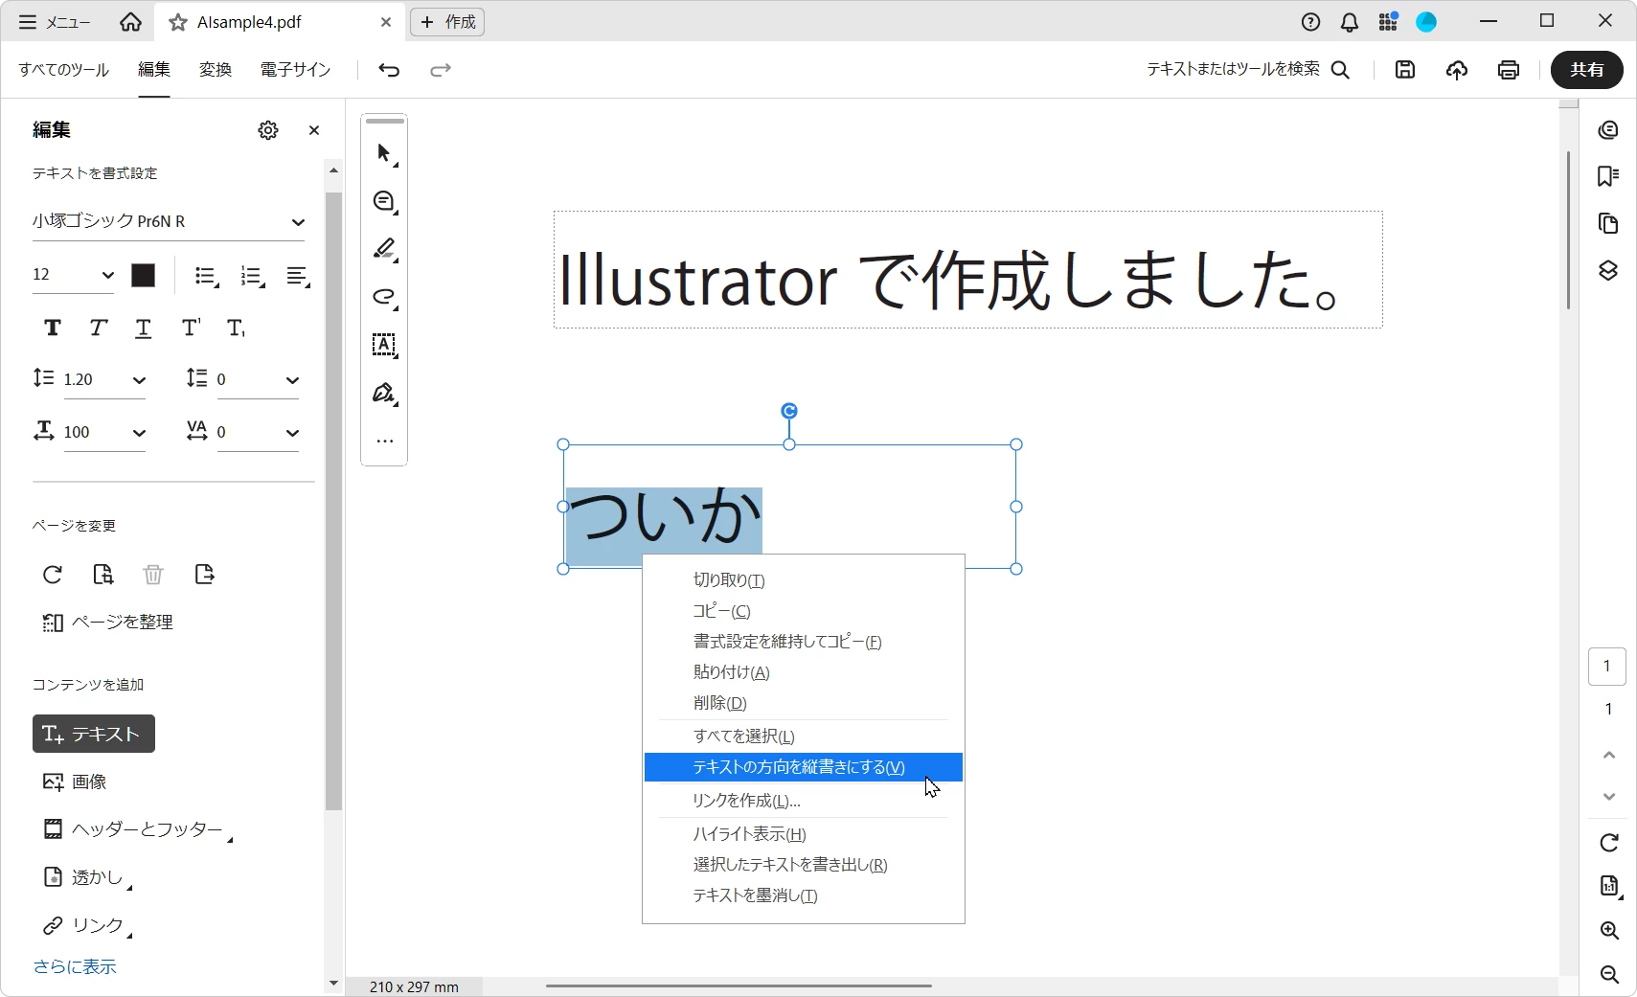Choose テキストの方向を縦書きにする

click(803, 767)
